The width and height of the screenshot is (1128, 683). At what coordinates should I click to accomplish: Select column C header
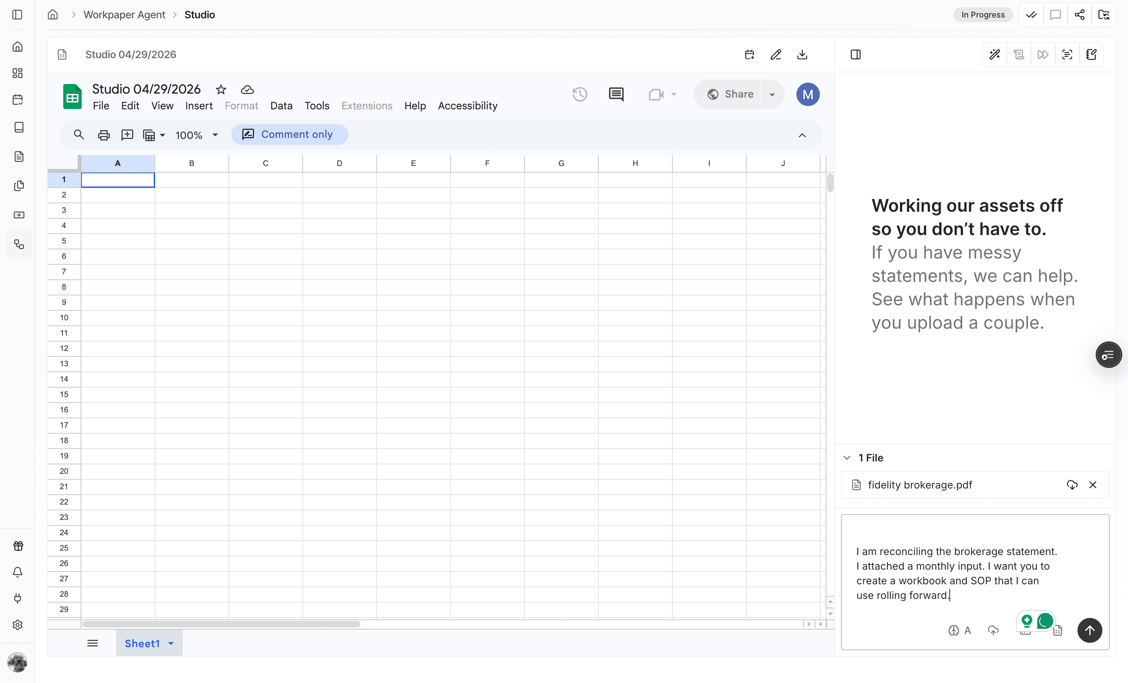click(x=265, y=163)
